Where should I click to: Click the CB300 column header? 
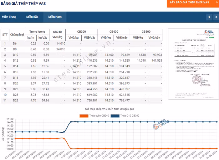click(82, 32)
